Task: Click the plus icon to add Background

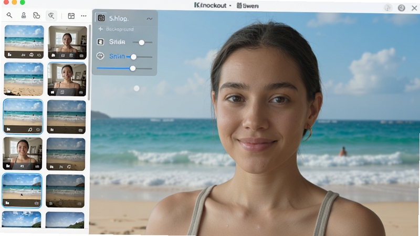Action: (100, 29)
